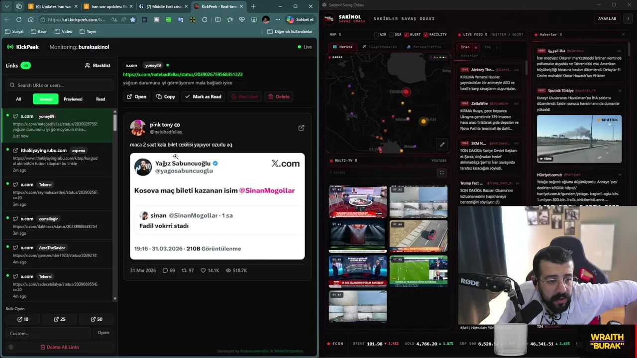This screenshot has width=637, height=358.
Task: Click the AYARLAR button in Savaş Odası
Action: point(607,18)
